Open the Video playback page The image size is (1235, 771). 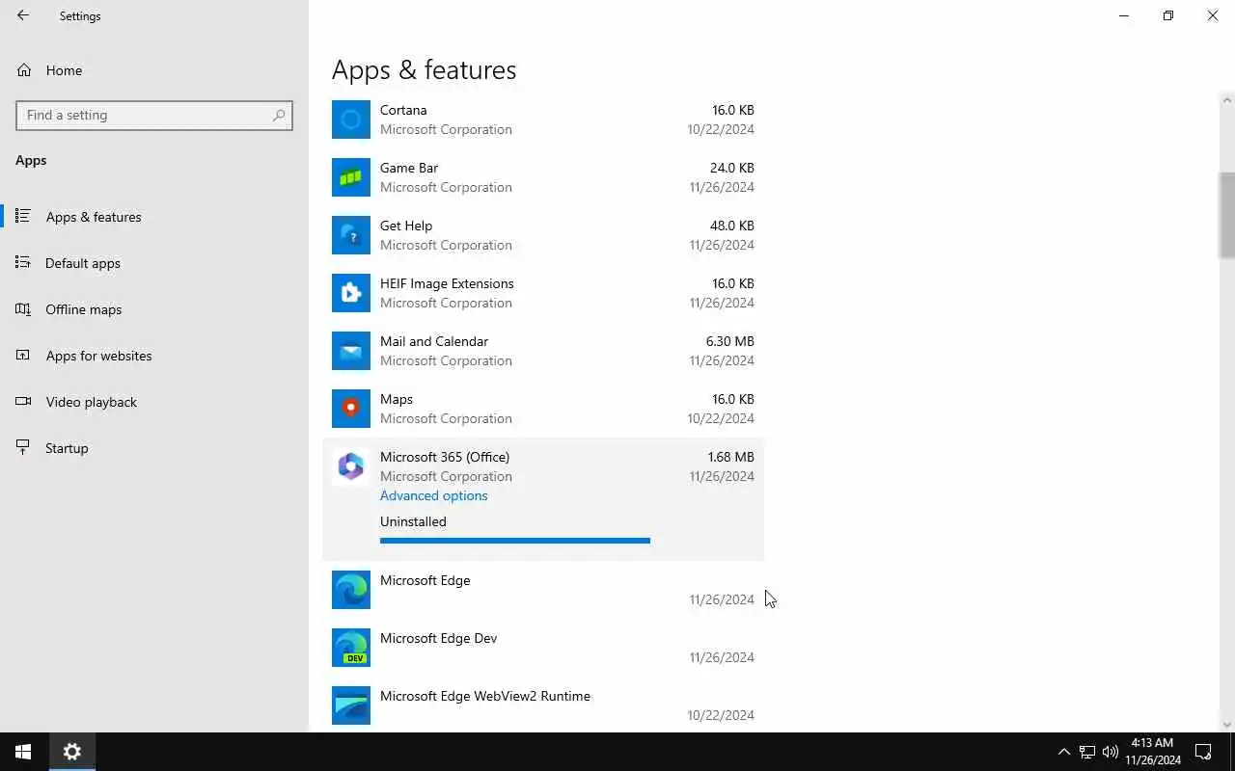coord(92,402)
